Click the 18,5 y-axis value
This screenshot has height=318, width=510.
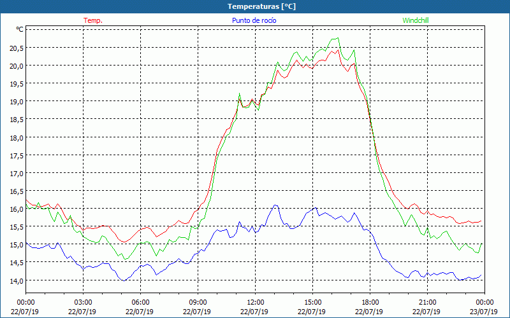[x=17, y=120]
